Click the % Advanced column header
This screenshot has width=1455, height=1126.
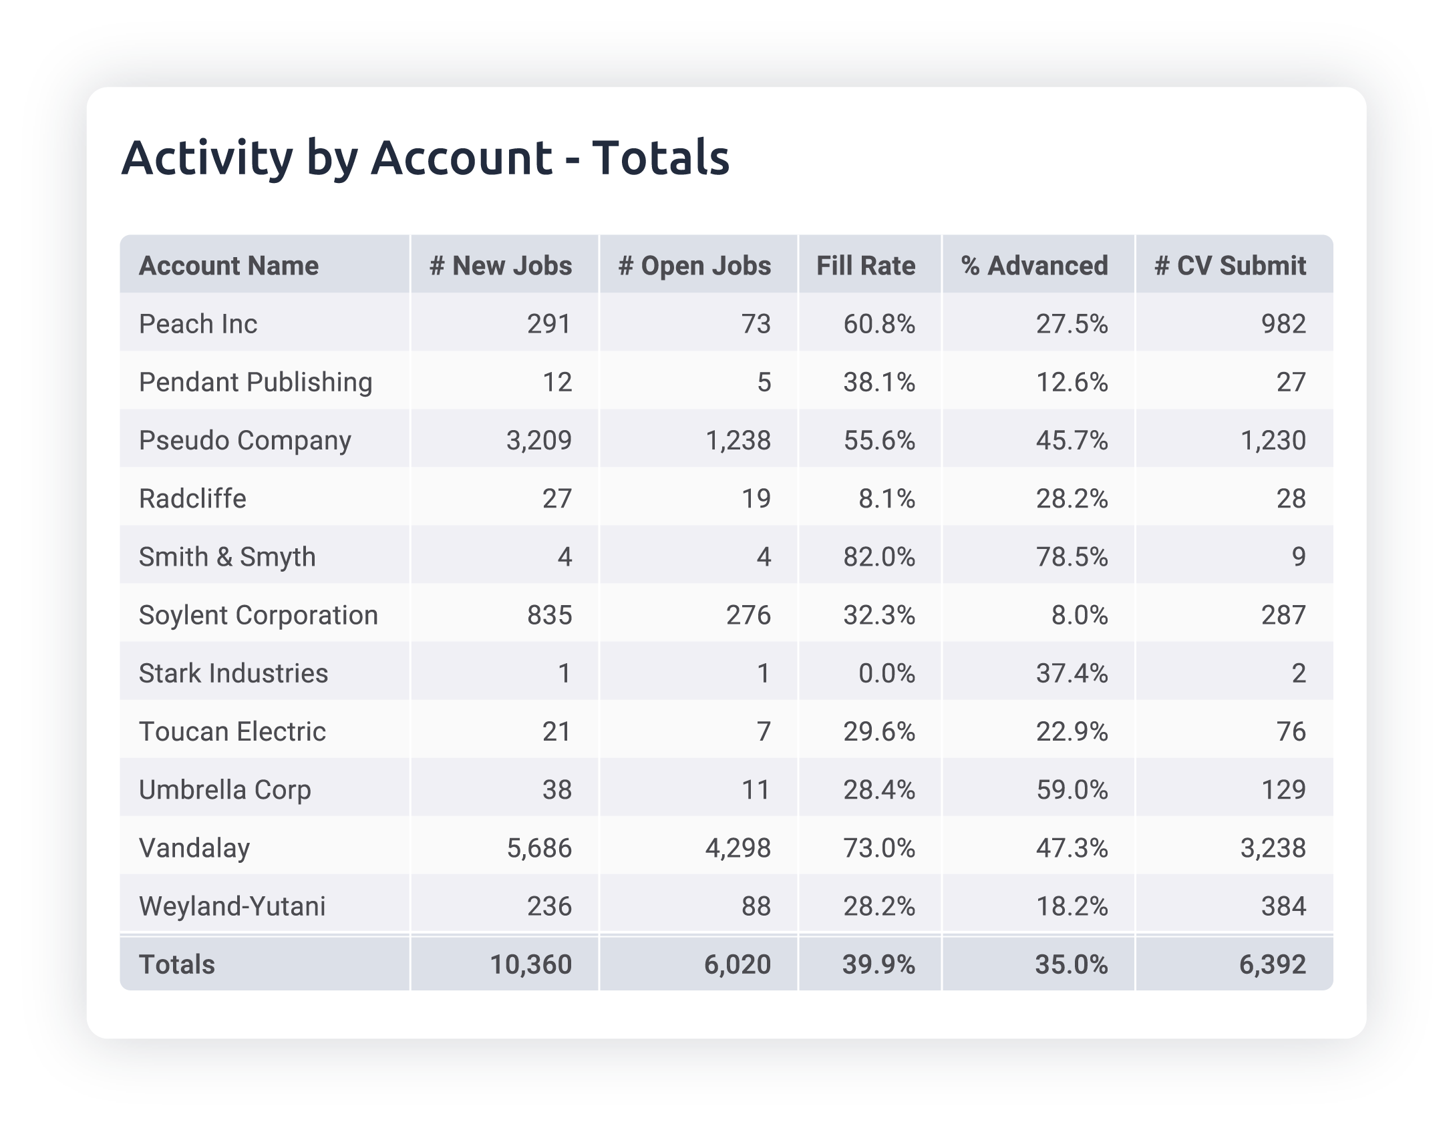coord(1035,266)
